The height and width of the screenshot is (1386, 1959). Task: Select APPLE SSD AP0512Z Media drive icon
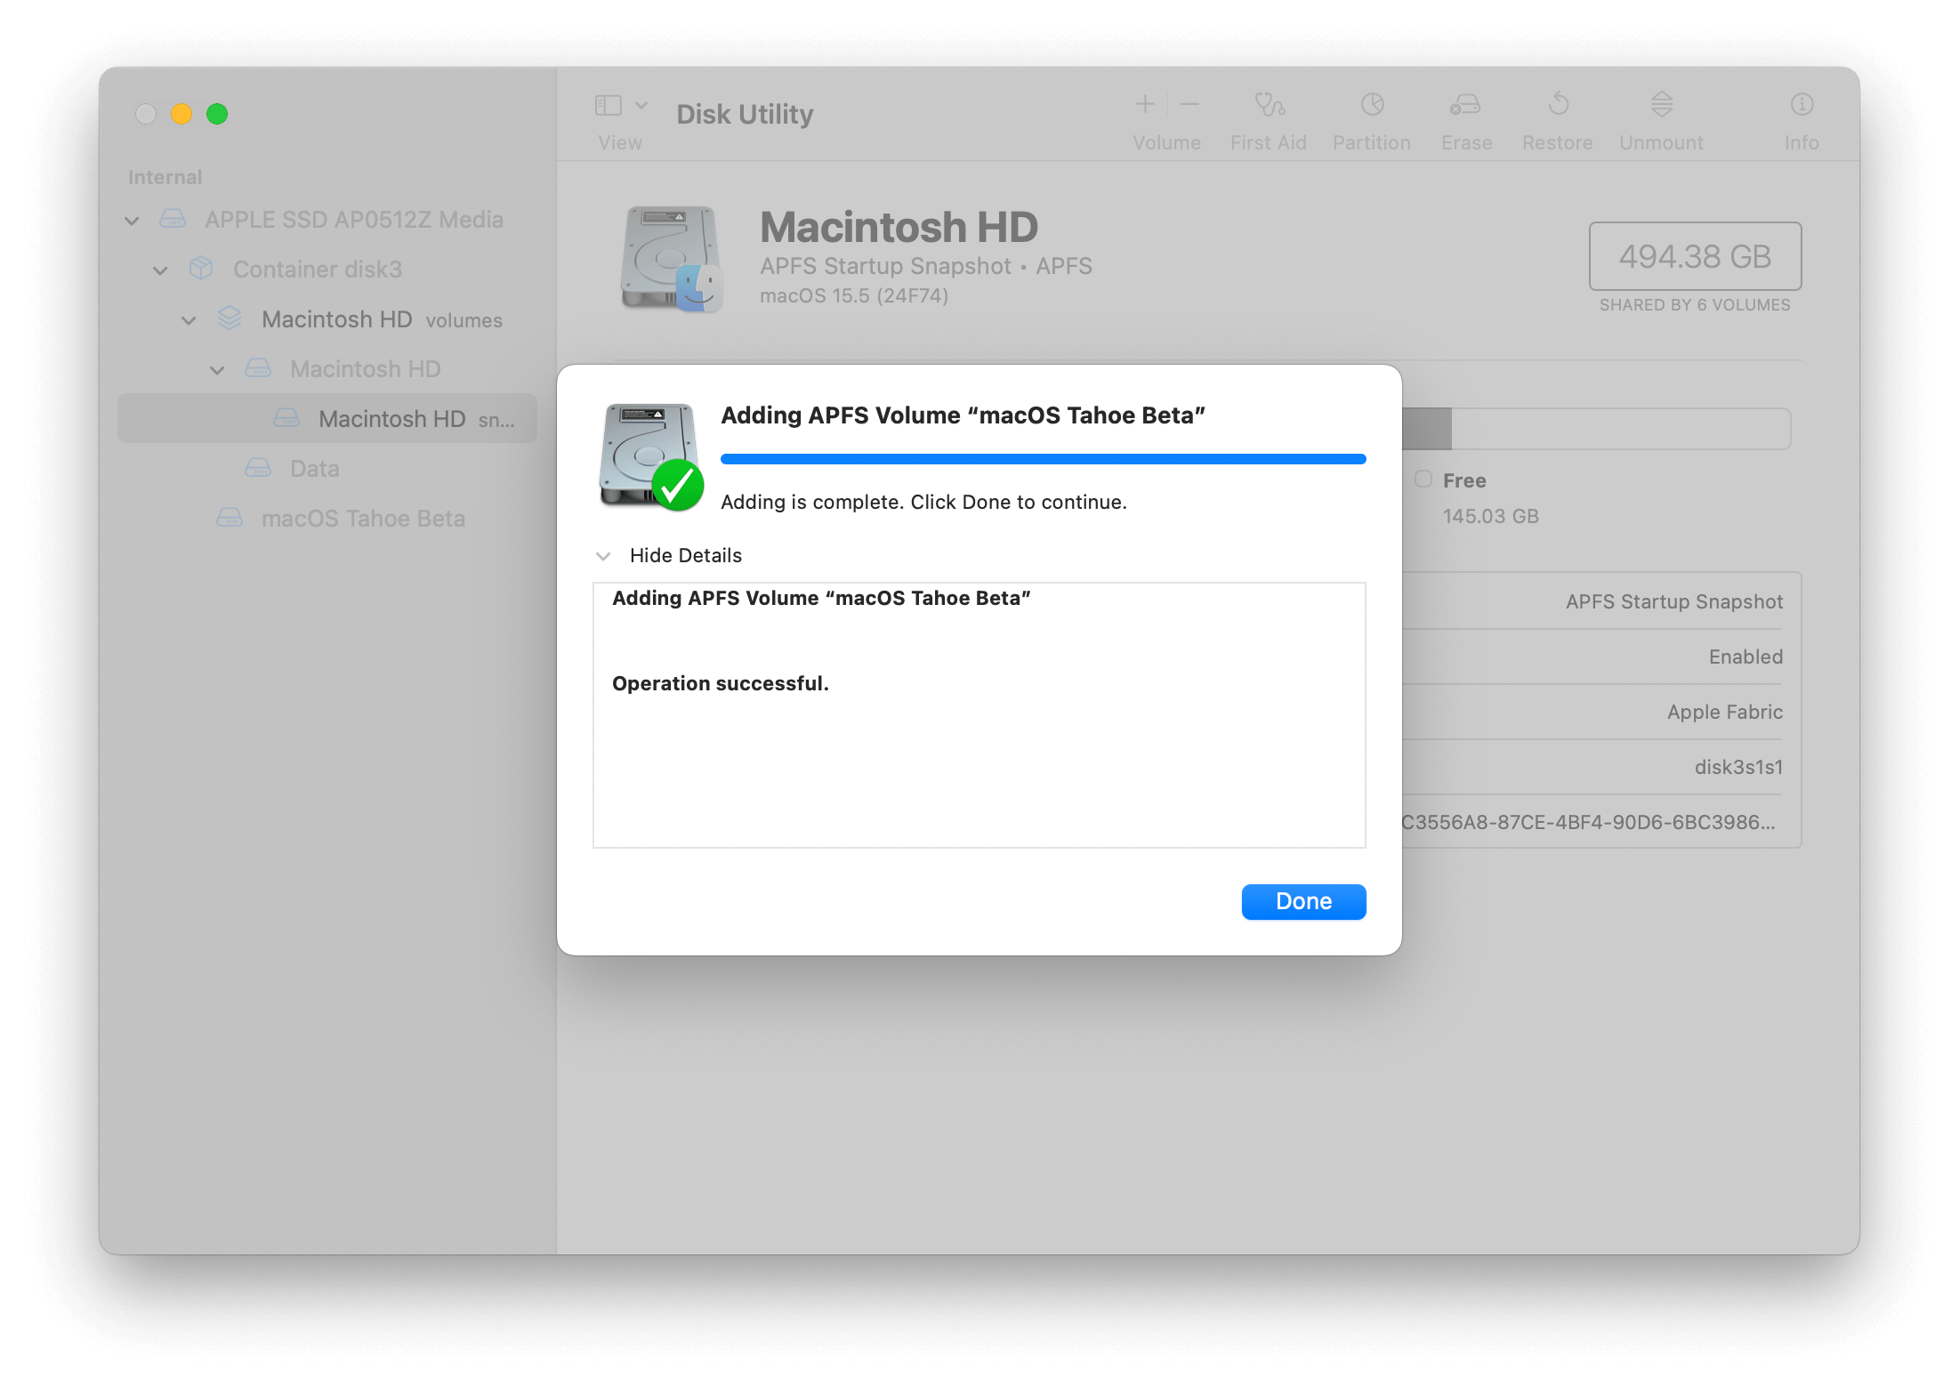[x=173, y=219]
